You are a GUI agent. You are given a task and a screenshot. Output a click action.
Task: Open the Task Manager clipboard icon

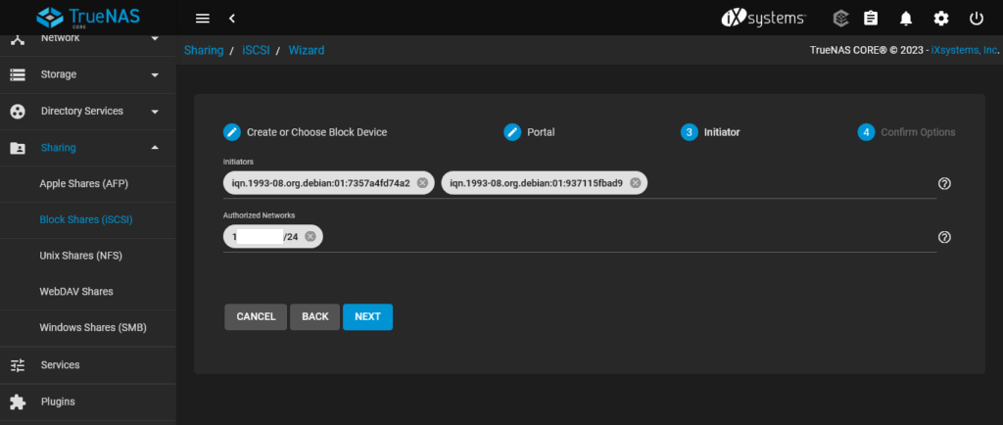[x=871, y=18]
